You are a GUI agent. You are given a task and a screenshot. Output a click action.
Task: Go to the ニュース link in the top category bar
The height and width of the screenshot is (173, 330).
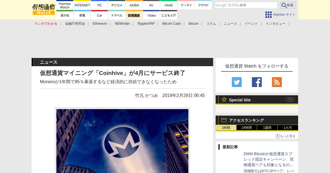230,24
